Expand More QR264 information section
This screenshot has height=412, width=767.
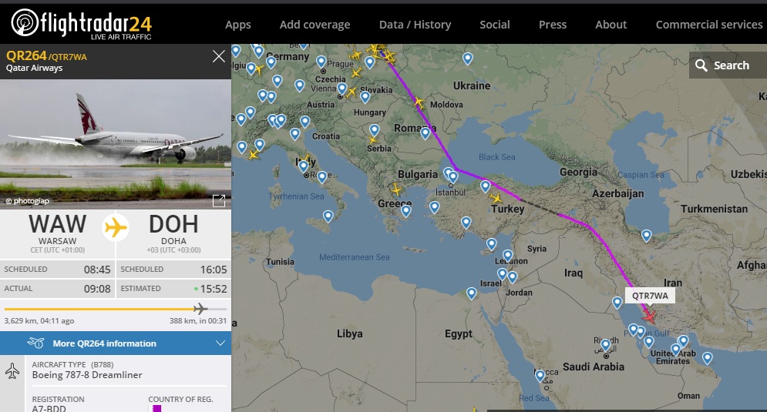click(x=116, y=343)
